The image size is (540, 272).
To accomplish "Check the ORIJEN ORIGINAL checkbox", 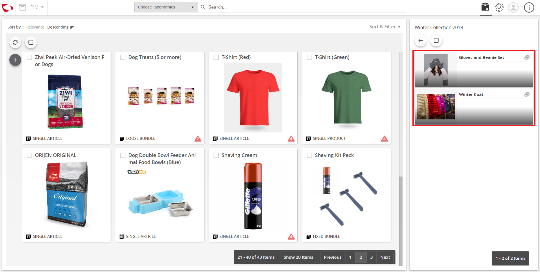I will (29, 155).
